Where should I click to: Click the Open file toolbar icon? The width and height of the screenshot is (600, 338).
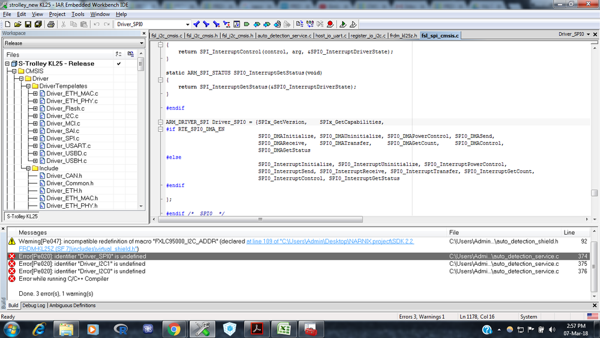click(17, 24)
